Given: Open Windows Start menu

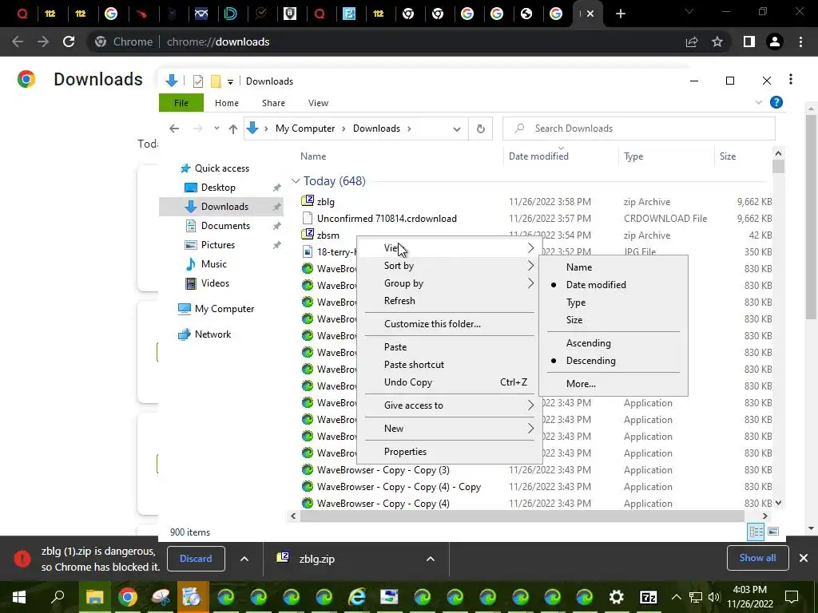Looking at the screenshot, I should (x=19, y=597).
